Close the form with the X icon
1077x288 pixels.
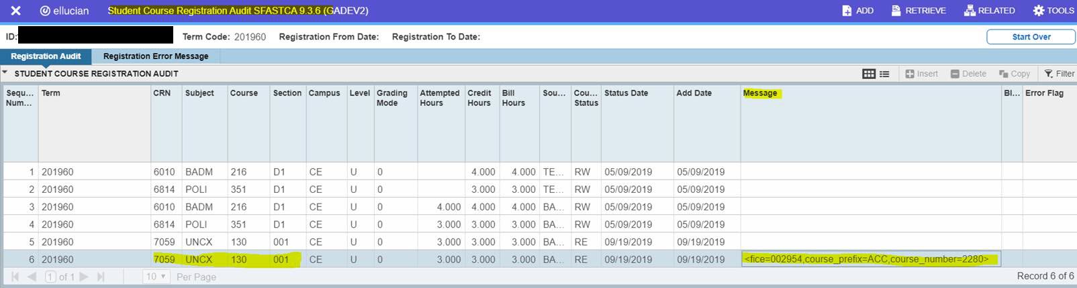pyautogui.click(x=15, y=11)
